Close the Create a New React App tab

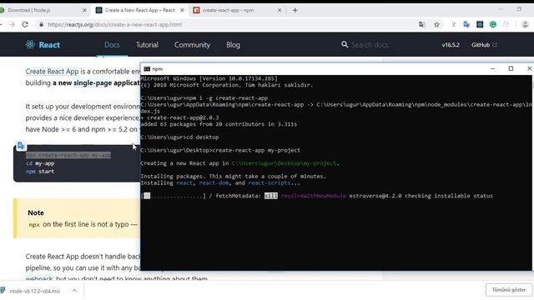coord(182,10)
